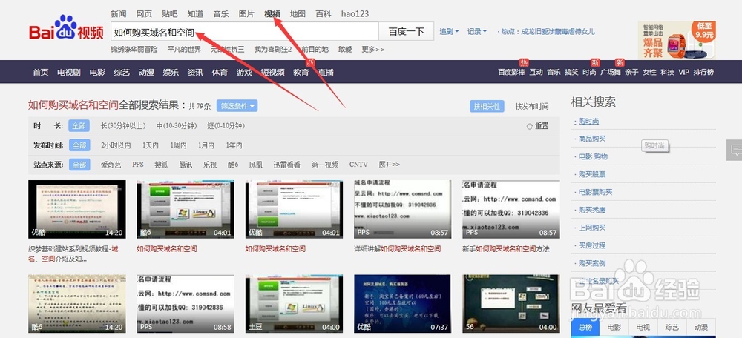Filter source site to 搜狐
Image resolution: width=742 pixels, height=338 pixels.
(x=161, y=165)
